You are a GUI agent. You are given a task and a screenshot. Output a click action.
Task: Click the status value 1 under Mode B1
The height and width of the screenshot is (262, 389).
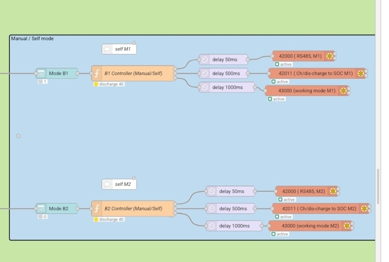[x=43, y=82]
